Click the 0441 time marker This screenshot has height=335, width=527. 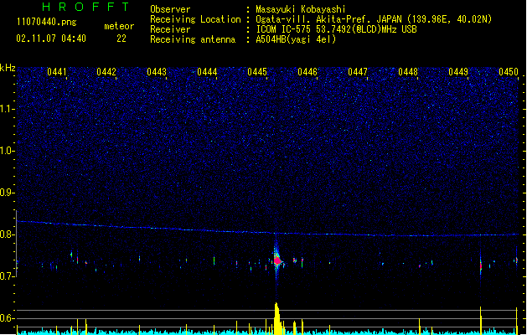click(x=56, y=72)
